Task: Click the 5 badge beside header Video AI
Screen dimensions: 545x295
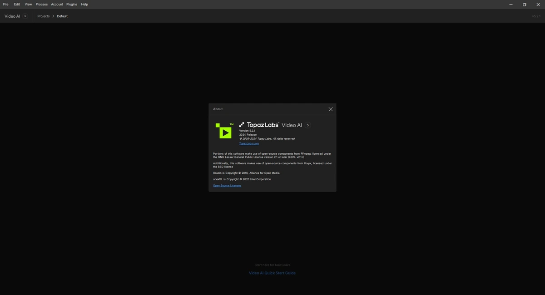Action: (25, 16)
